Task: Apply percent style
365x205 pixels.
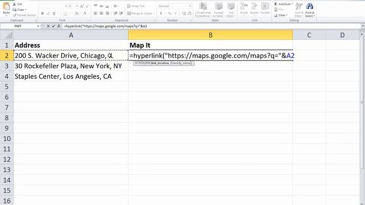Action: click(170, 14)
